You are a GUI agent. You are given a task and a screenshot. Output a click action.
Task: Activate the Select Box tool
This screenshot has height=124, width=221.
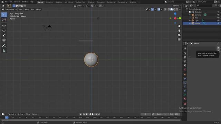[x=4, y=15]
